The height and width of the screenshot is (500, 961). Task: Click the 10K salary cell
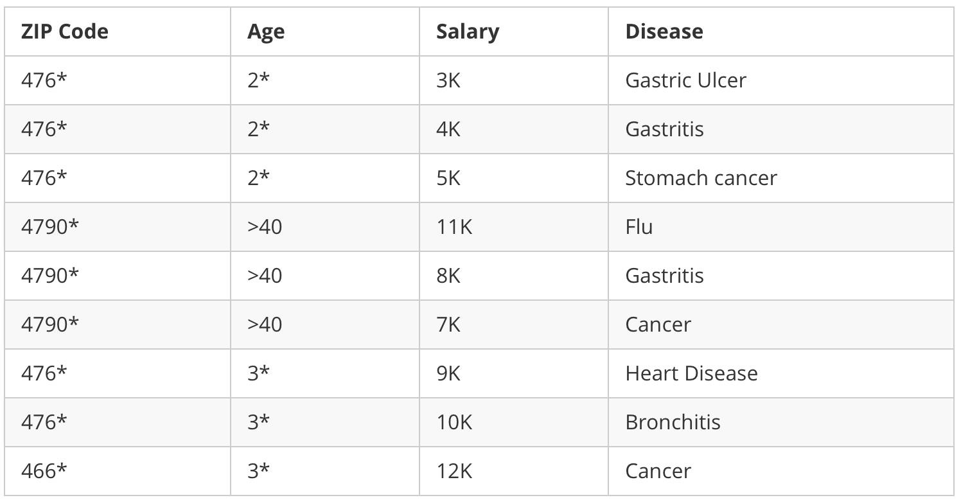[x=454, y=422]
